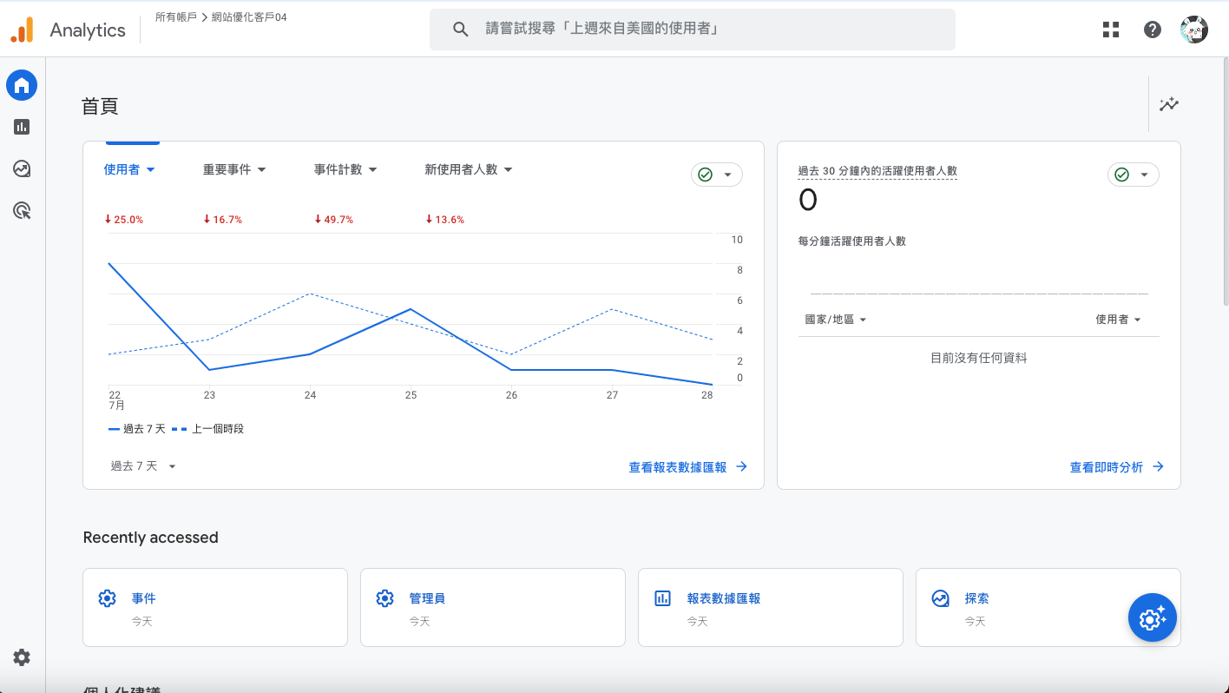Select the 重要事件 metric tab

(234, 169)
